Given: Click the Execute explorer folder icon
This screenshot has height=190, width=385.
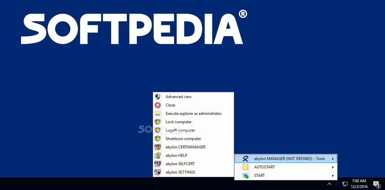Looking at the screenshot, I should coord(158,114).
